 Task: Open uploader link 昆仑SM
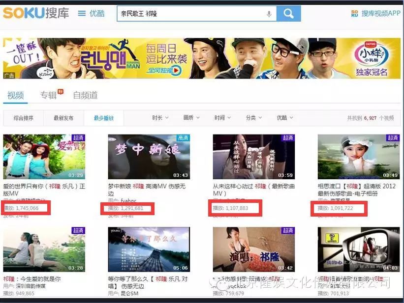click(x=129, y=293)
